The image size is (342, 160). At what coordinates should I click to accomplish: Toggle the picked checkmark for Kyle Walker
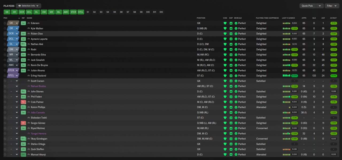click(5, 28)
